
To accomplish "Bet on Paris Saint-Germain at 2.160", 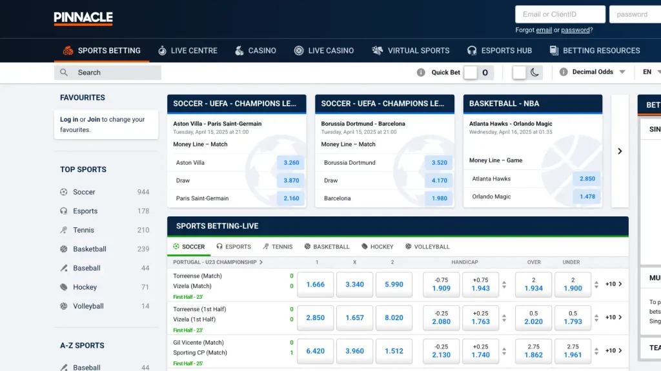I will [291, 198].
